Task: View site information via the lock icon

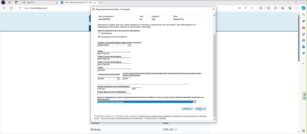Action: 20,8
